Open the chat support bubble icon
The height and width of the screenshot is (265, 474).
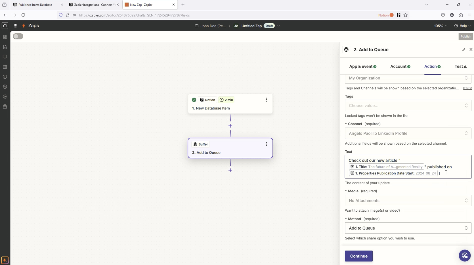coord(464,256)
